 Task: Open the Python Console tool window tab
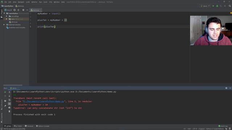pyautogui.click(x=43, y=126)
